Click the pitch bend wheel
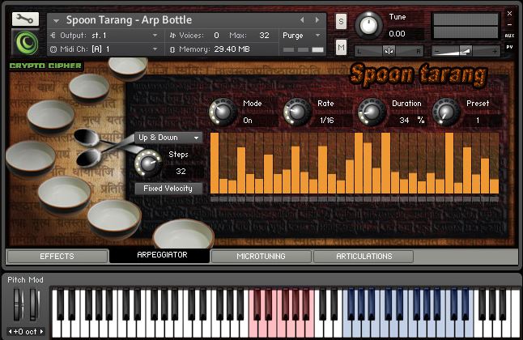The width and height of the screenshot is (523, 340). point(18,304)
